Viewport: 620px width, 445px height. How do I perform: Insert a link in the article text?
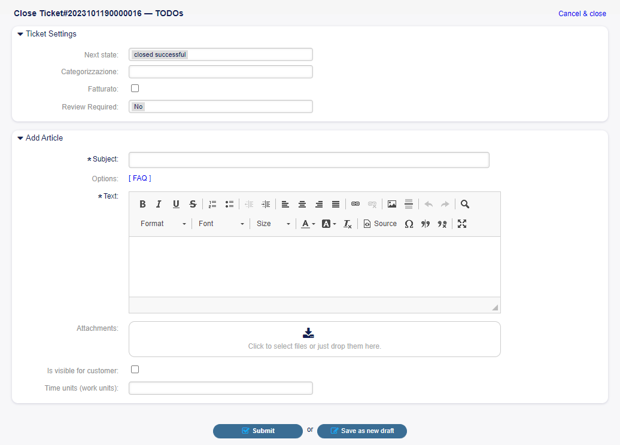[355, 204]
